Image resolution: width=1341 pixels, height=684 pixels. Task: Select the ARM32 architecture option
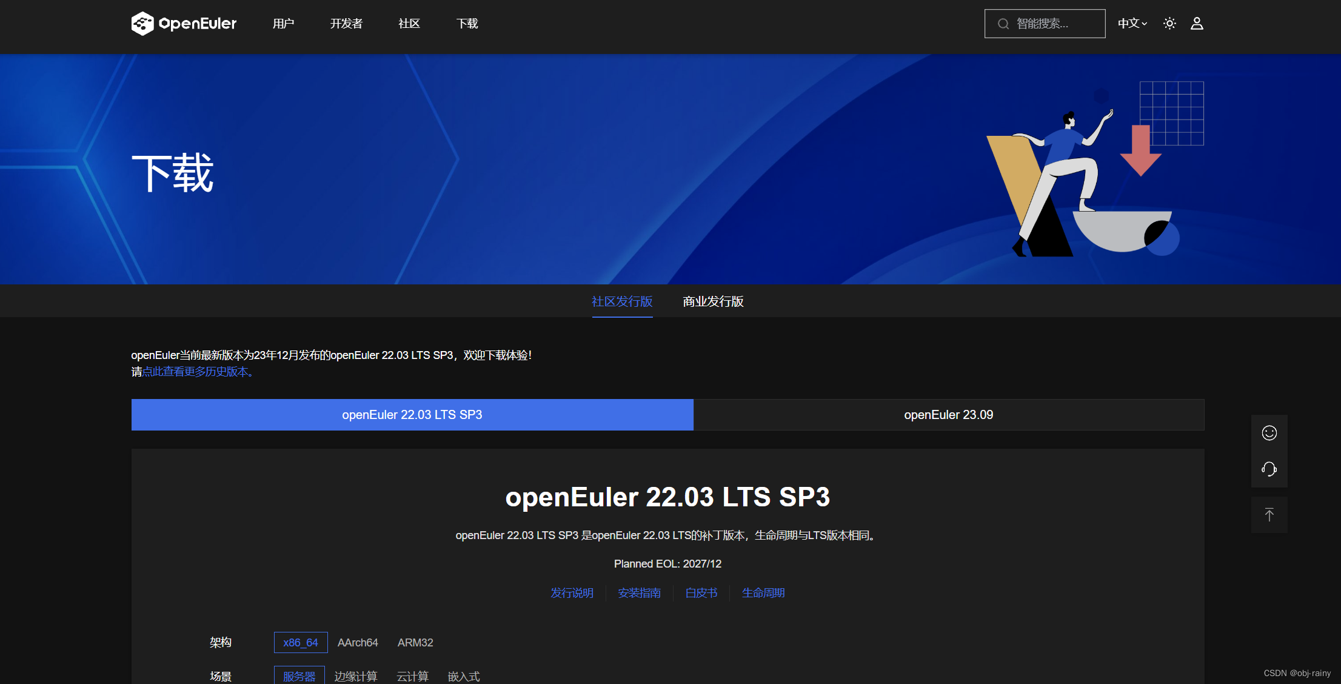tap(415, 642)
